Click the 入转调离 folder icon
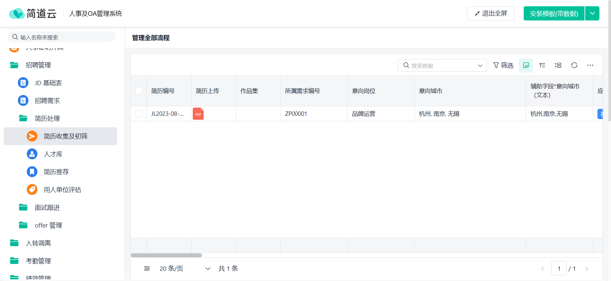 (x=14, y=243)
